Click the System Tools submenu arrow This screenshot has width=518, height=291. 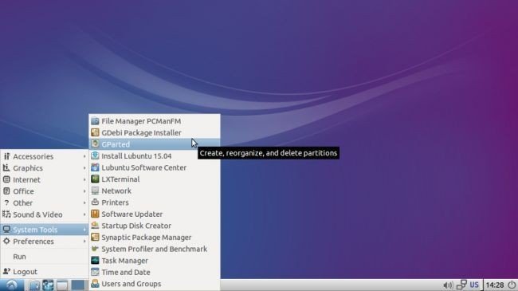(x=84, y=229)
